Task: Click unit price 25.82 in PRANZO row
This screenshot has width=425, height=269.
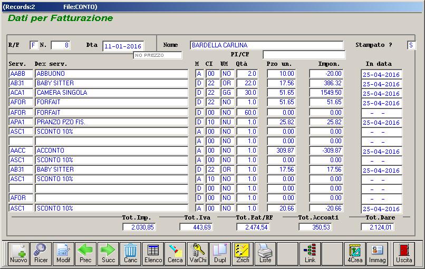Action: click(282, 122)
